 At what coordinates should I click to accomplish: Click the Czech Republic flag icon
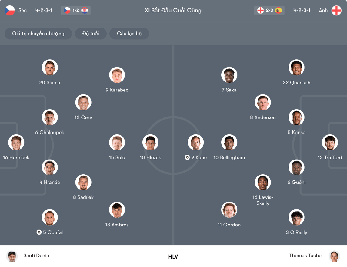[10, 10]
